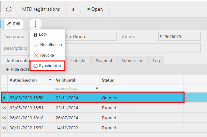Image resolution: width=207 pixels, height=137 pixels.
Task: Click the Authorised on filter cell
Action: [x=31, y=89]
